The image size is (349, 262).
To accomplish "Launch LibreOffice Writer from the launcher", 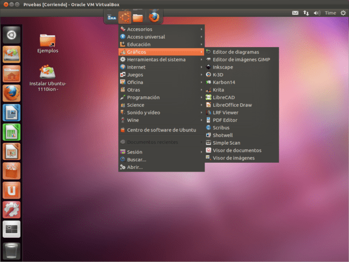I will (x=11, y=113).
